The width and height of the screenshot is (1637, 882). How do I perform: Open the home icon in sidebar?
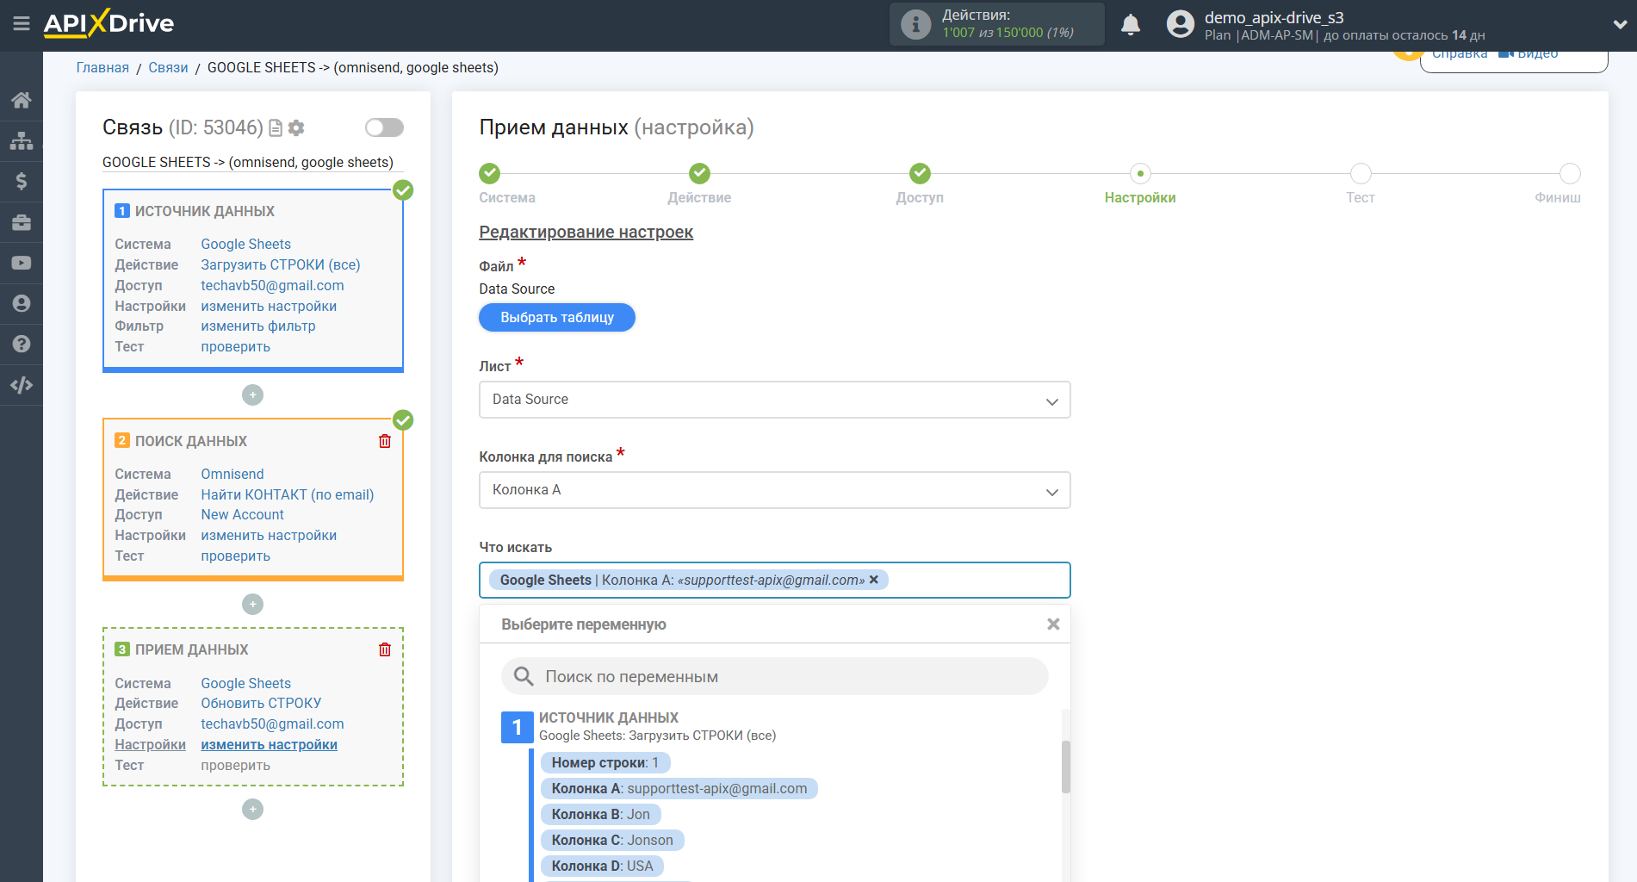(x=22, y=100)
